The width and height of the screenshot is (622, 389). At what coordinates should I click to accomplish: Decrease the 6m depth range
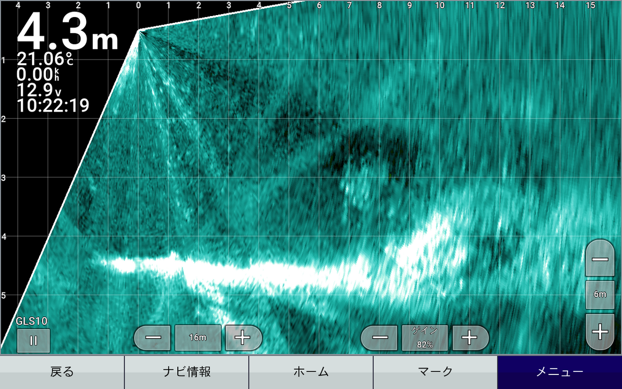[x=600, y=258]
